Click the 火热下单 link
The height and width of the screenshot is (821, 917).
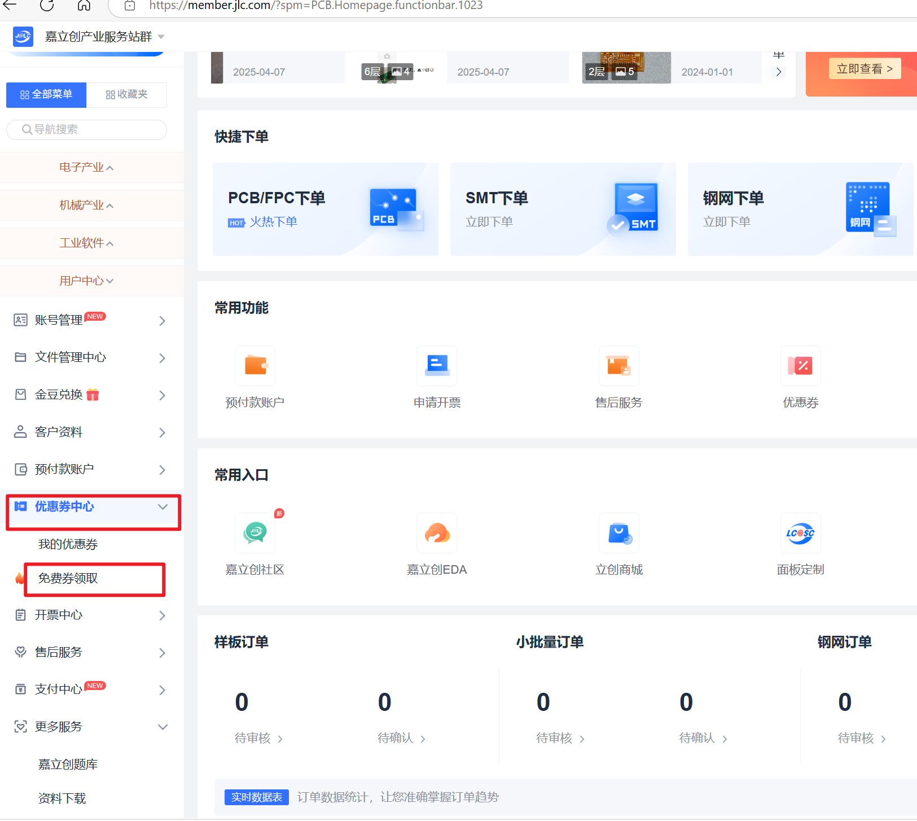coord(273,222)
